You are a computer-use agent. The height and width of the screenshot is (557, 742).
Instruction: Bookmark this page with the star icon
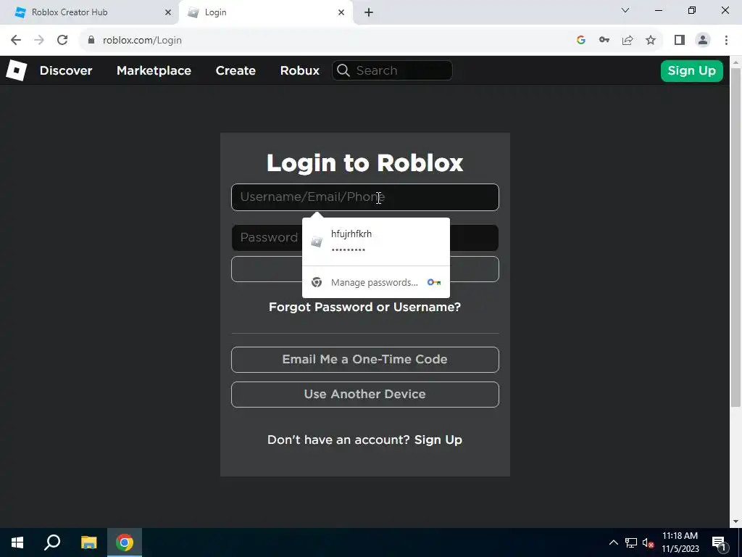[651, 41]
